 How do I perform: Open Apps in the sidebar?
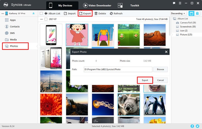[13, 20]
